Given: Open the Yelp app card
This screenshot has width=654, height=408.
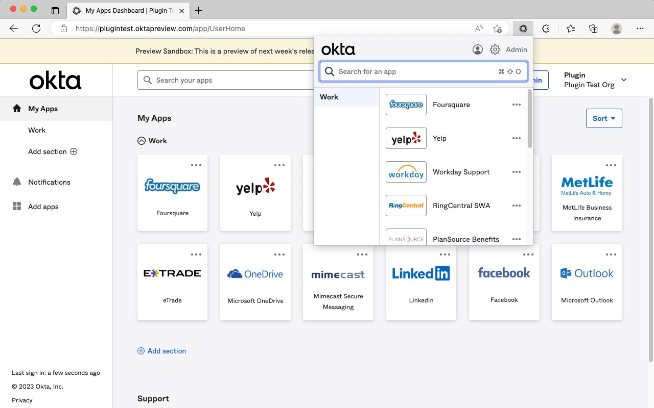Looking at the screenshot, I should pyautogui.click(x=255, y=193).
